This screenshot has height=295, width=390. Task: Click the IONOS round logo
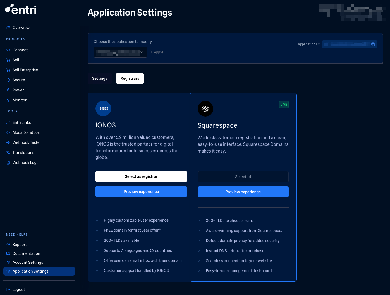103,108
